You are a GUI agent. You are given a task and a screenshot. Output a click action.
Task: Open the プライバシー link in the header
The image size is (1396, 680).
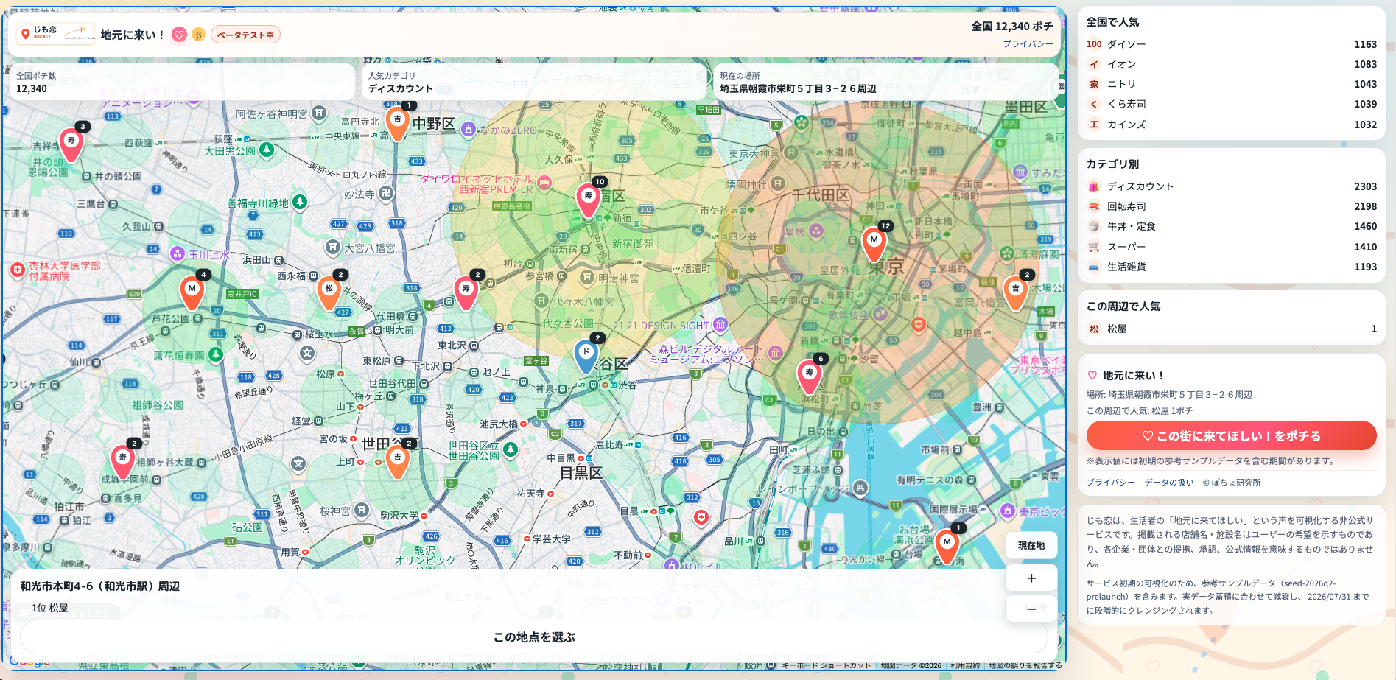(x=1028, y=43)
